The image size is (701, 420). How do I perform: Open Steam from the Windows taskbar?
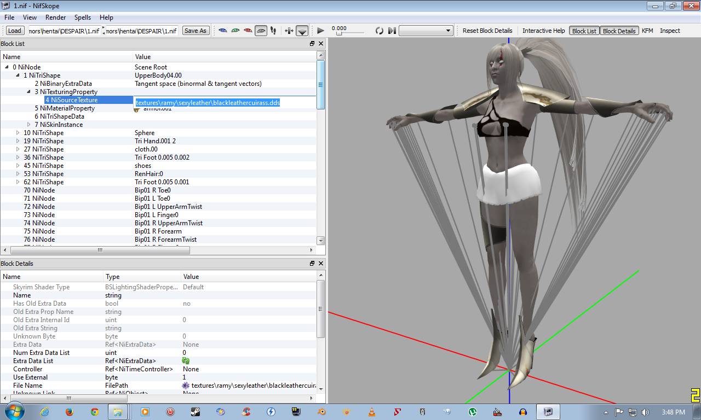(196, 412)
